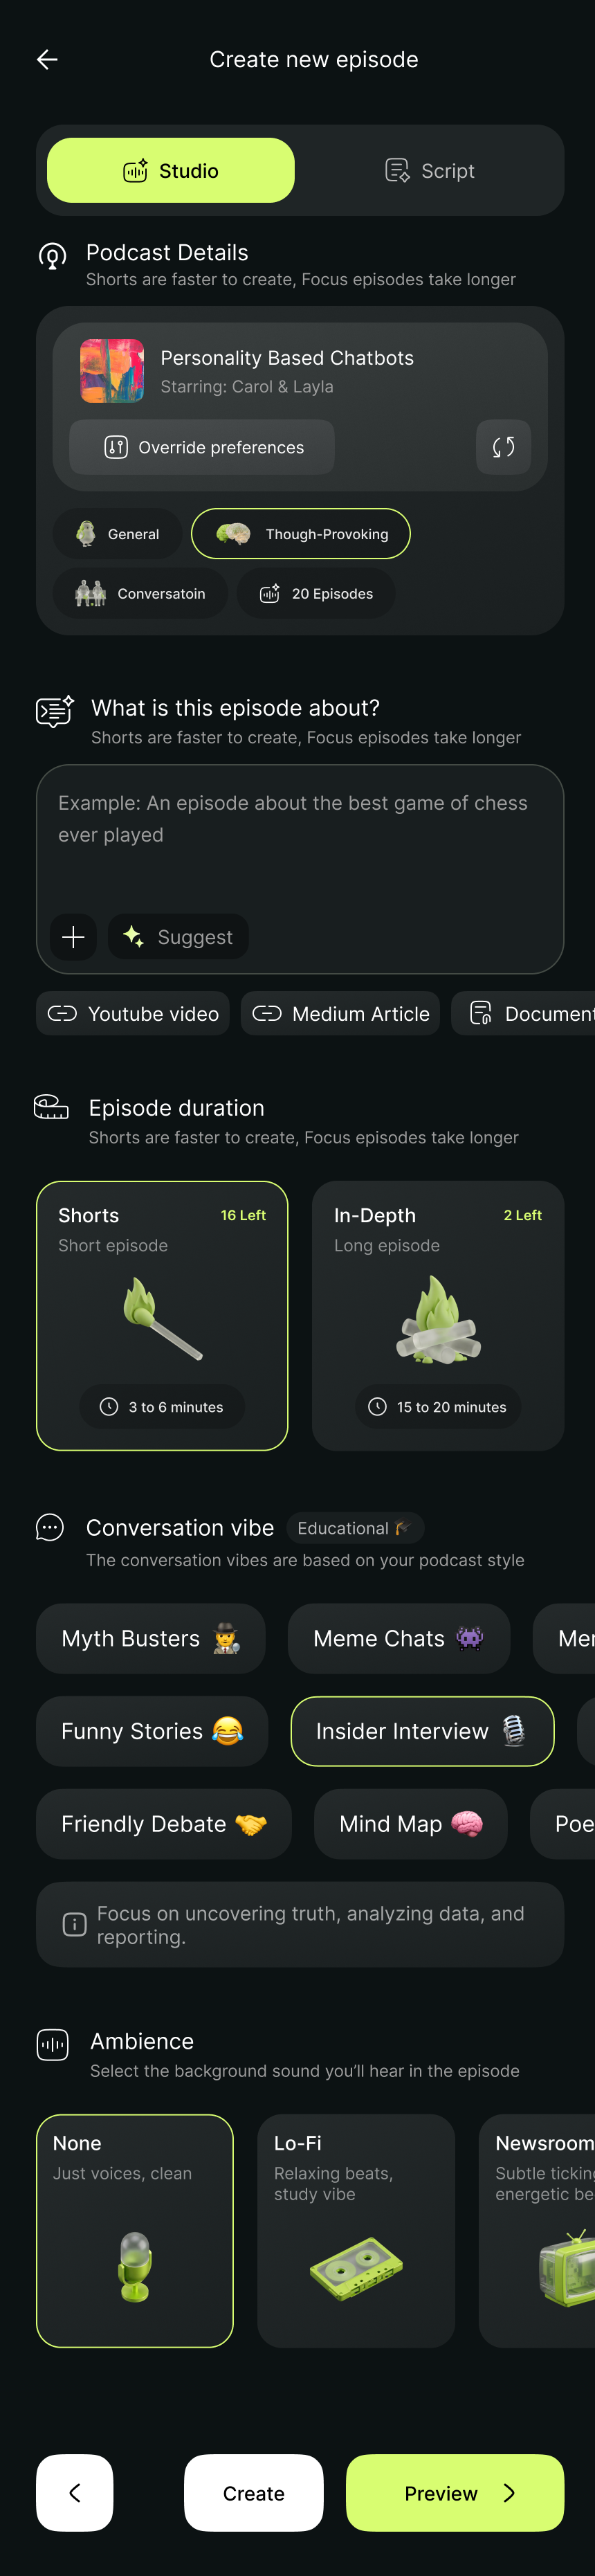Image resolution: width=595 pixels, height=2576 pixels.
Task: Switch to the Script tab
Action: 430,170
